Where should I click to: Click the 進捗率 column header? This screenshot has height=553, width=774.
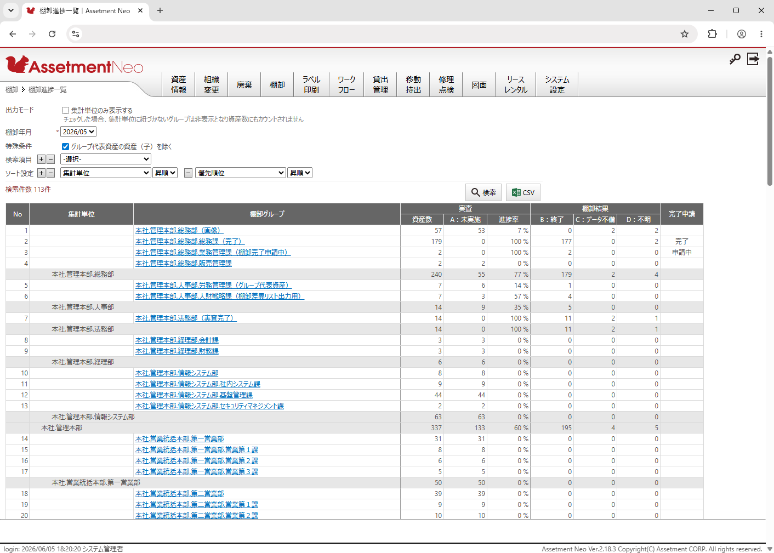click(509, 220)
